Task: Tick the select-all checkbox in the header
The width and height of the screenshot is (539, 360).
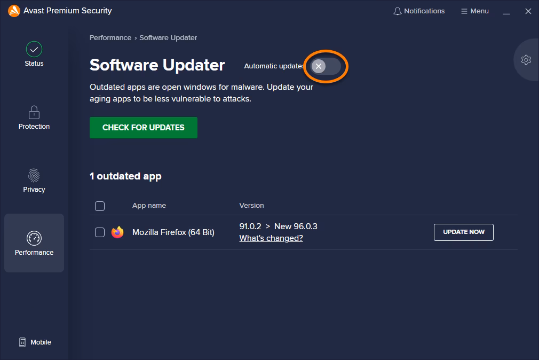Action: coord(100,206)
